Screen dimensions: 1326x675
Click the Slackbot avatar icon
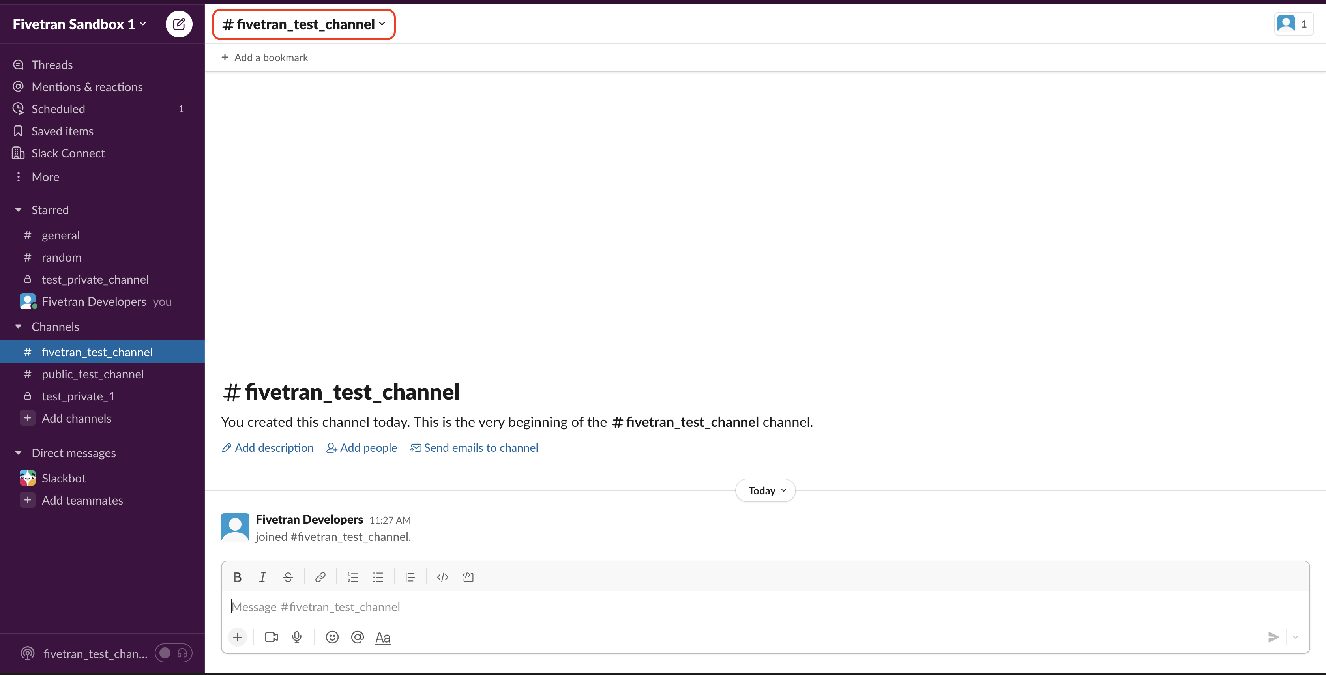coord(27,478)
